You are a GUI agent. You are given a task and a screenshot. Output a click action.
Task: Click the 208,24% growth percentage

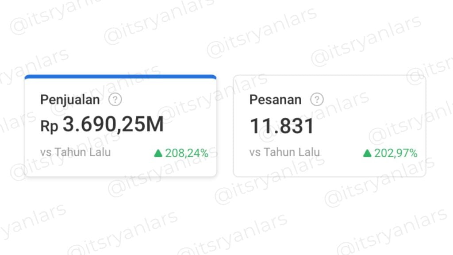click(x=187, y=153)
